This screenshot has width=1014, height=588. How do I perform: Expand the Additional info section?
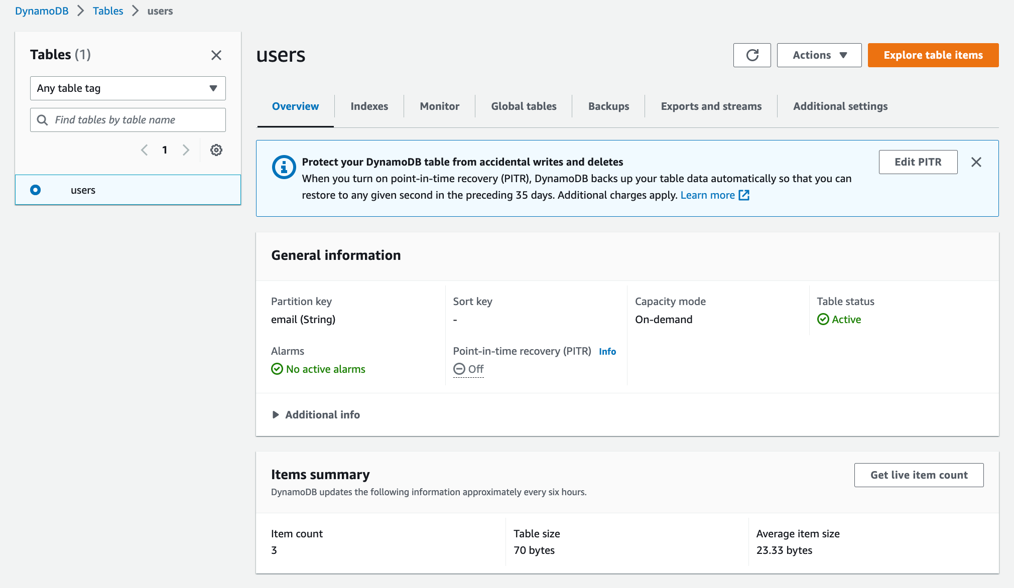(315, 414)
